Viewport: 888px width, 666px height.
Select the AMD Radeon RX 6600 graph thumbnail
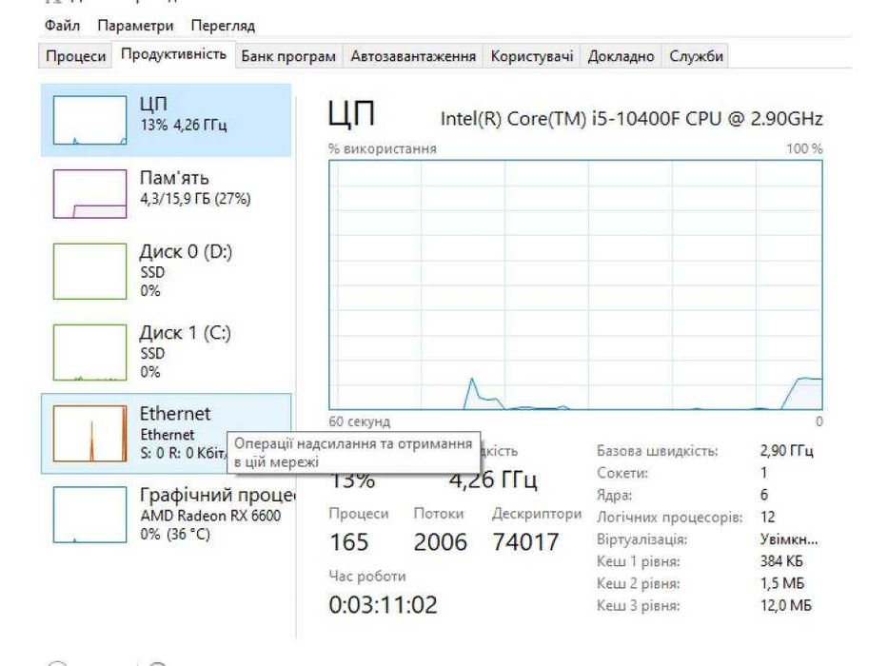coord(89,514)
